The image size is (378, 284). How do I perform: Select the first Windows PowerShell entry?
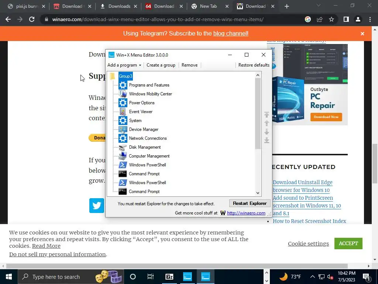coord(147,165)
